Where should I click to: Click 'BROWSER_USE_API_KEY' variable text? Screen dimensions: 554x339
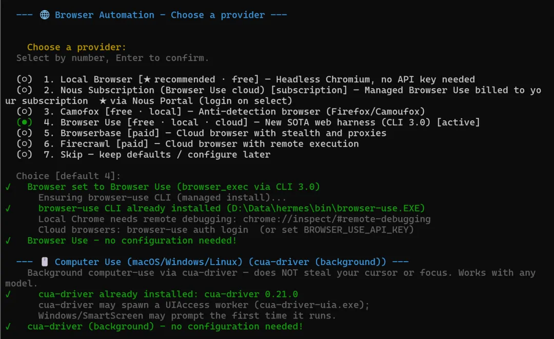(x=356, y=229)
